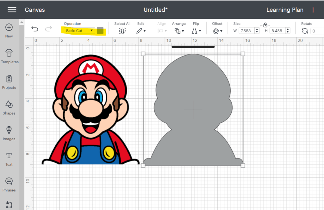Viewport: 324px width, 210px height.
Task: Open the Basic Cut operation dropdown
Action: pyautogui.click(x=79, y=31)
